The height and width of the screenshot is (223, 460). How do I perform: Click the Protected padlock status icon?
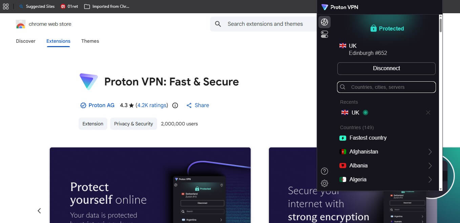pyautogui.click(x=374, y=28)
